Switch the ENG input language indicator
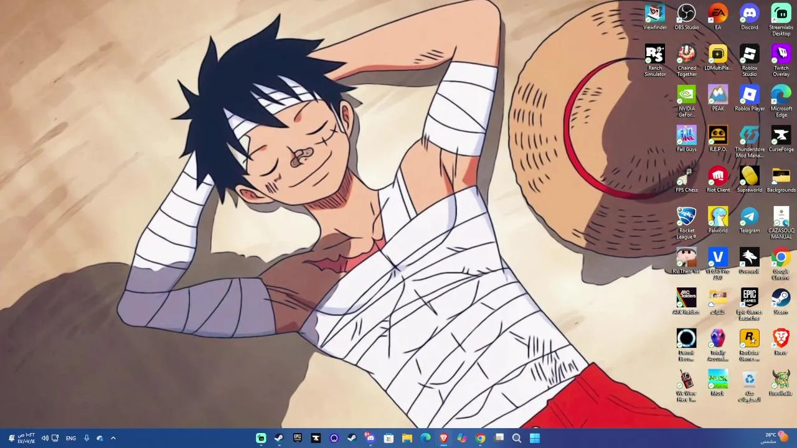The width and height of the screenshot is (797, 448). (71, 438)
